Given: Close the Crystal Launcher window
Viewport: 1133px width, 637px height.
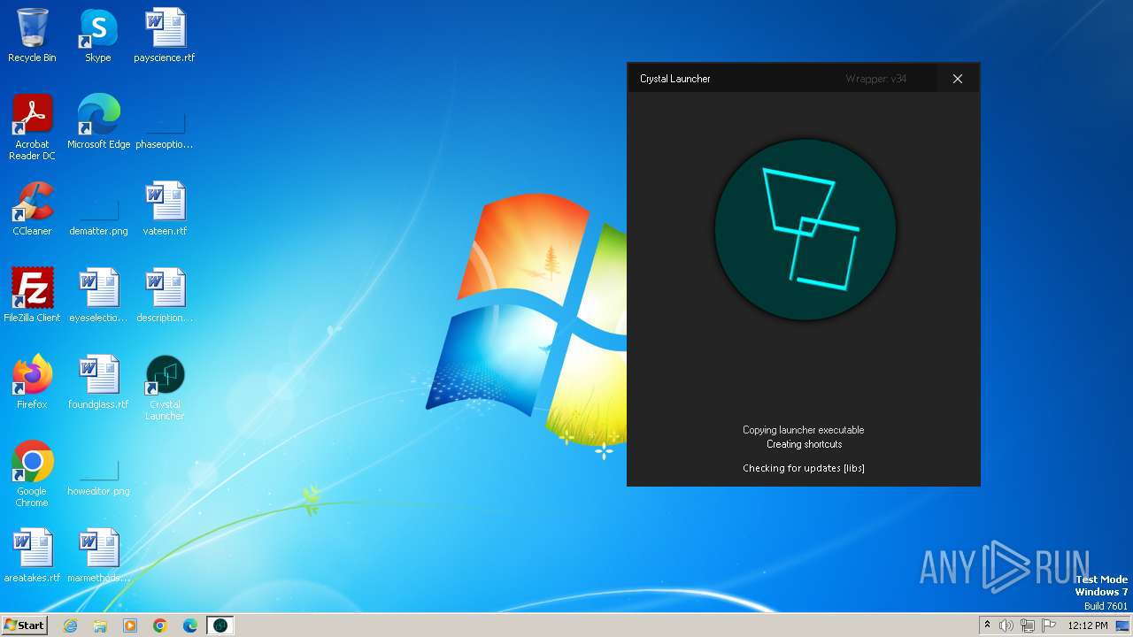Looking at the screenshot, I should [x=958, y=79].
